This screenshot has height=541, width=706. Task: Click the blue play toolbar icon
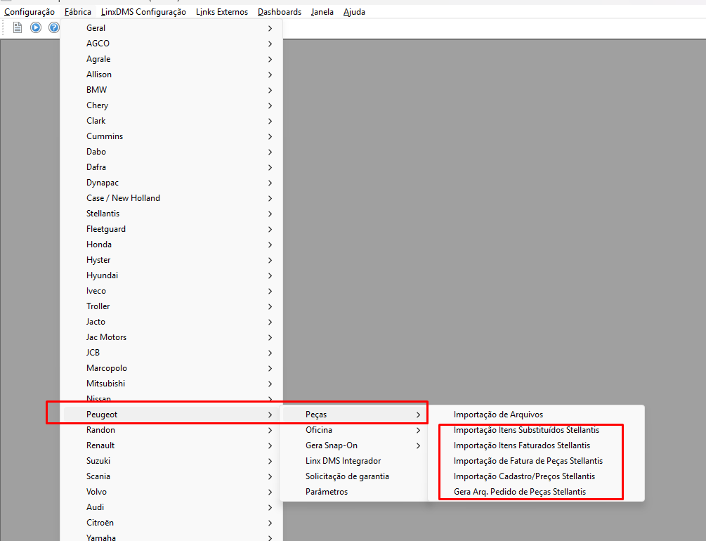tap(36, 28)
